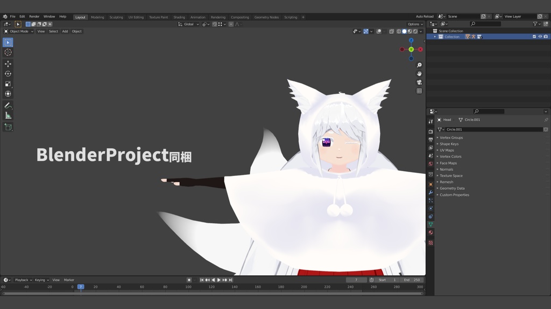Enable wireframe viewport shading

point(398,31)
